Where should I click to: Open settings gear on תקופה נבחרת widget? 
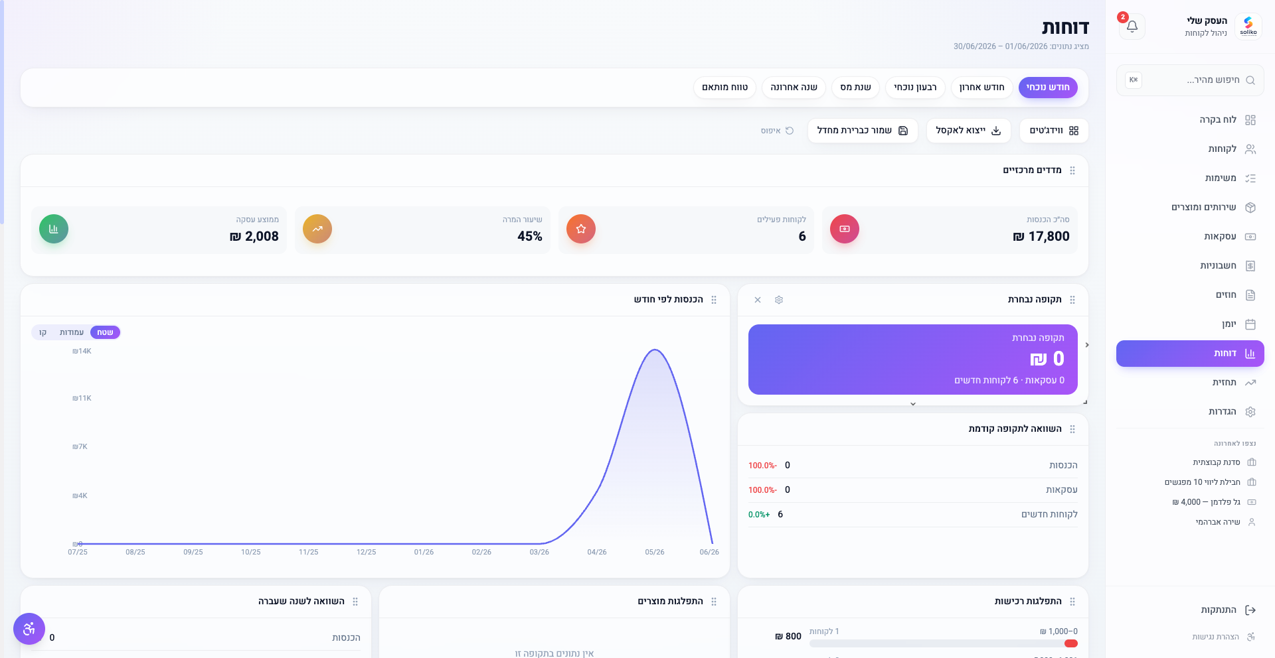coord(779,300)
